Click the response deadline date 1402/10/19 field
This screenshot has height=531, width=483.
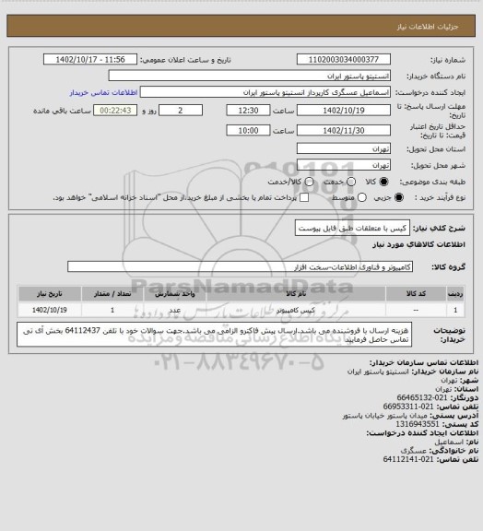(x=344, y=111)
